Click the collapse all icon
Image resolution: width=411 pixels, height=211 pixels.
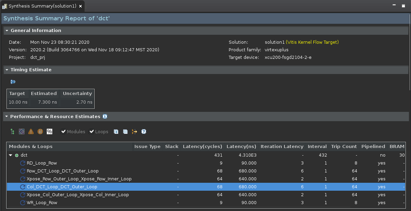[x=125, y=131]
